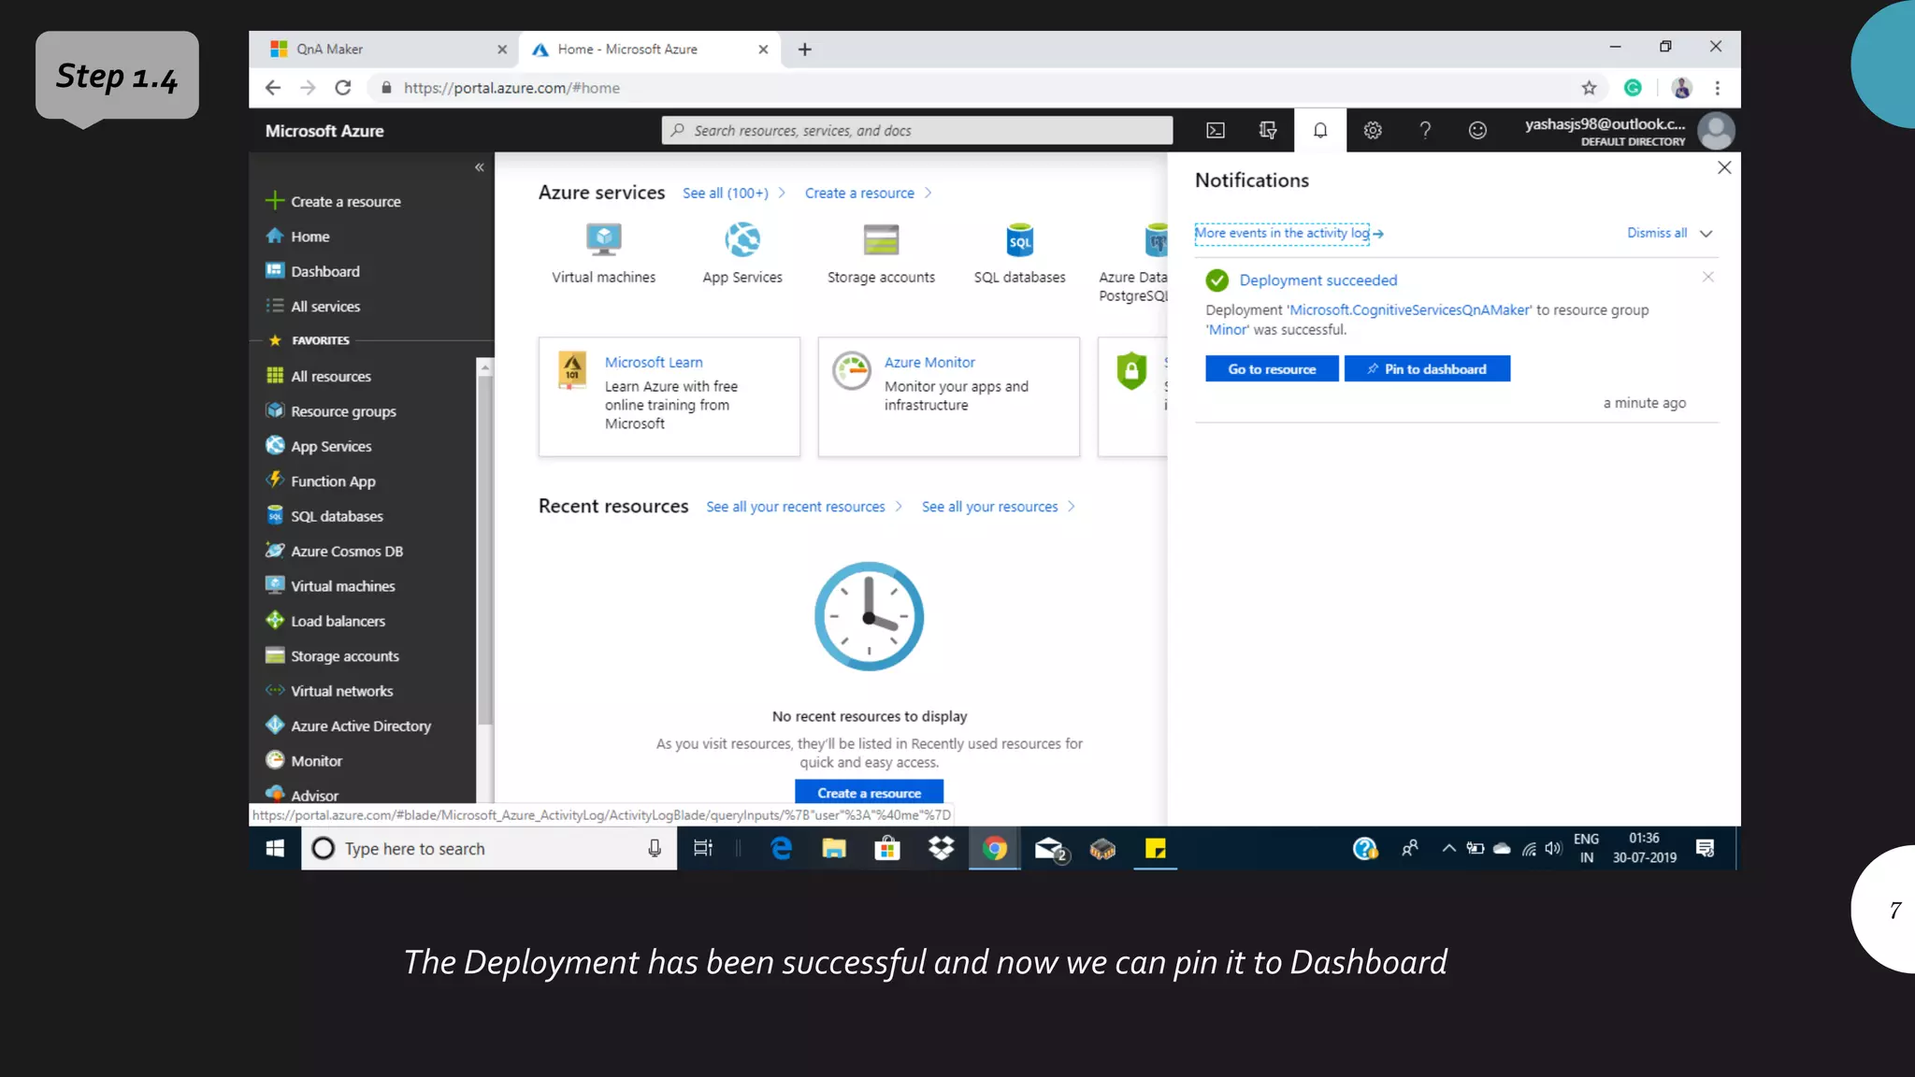Click blue Create a resource button

tap(869, 792)
